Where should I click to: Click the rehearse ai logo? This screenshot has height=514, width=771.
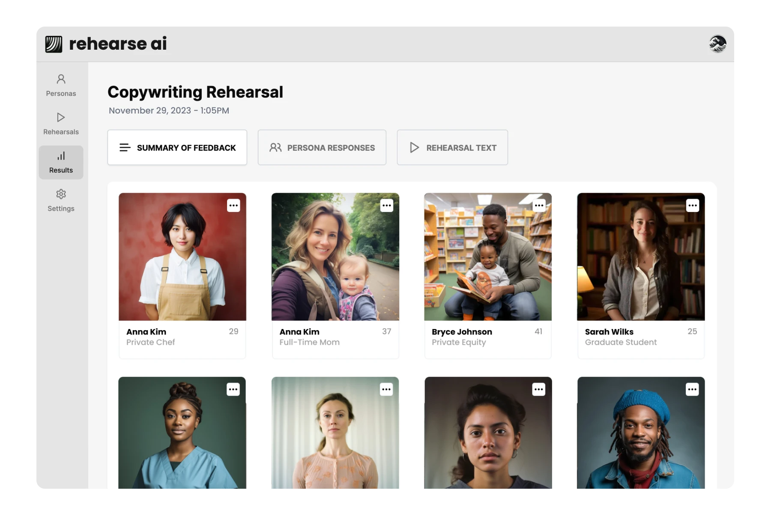tap(106, 44)
